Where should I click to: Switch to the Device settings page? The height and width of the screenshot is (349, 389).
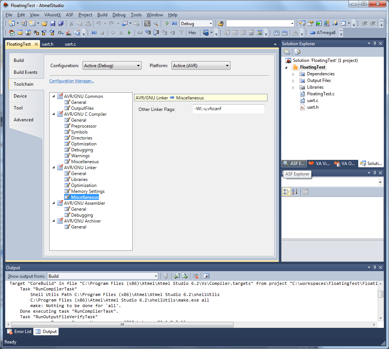pos(20,96)
